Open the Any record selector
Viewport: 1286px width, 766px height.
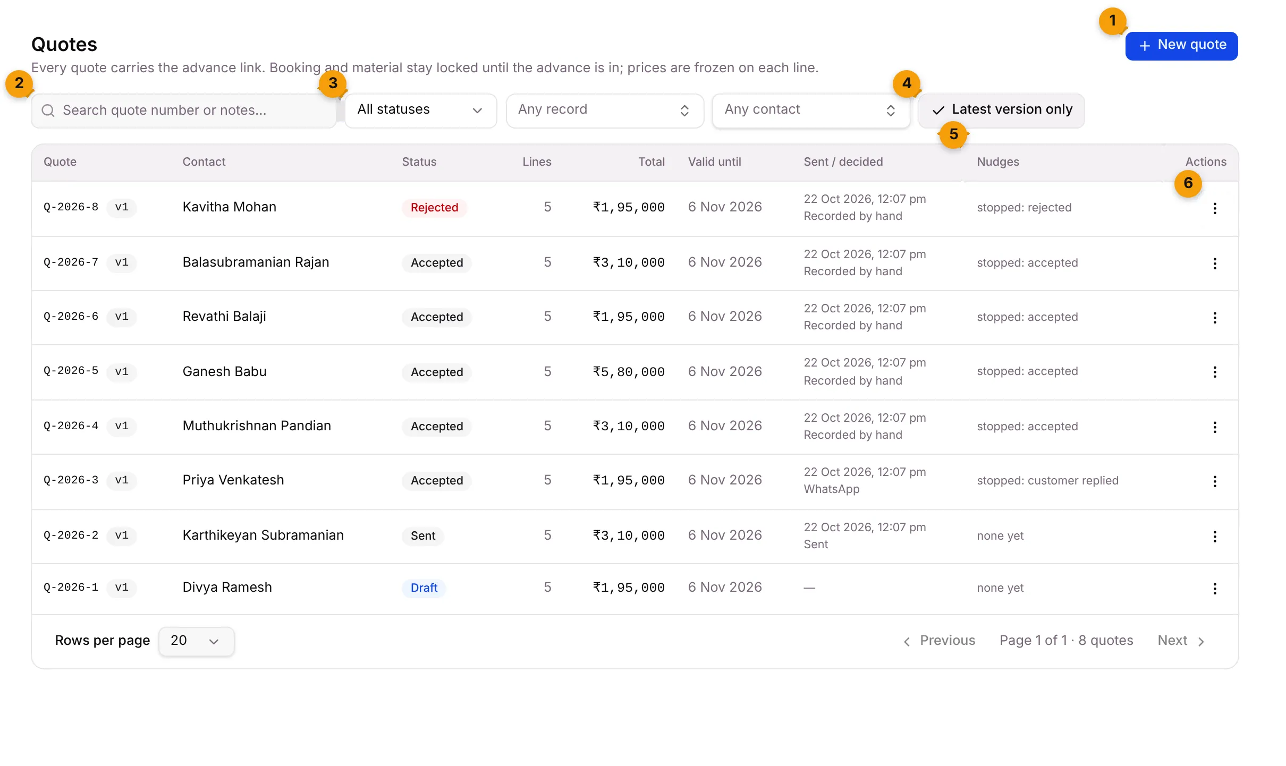coord(605,110)
